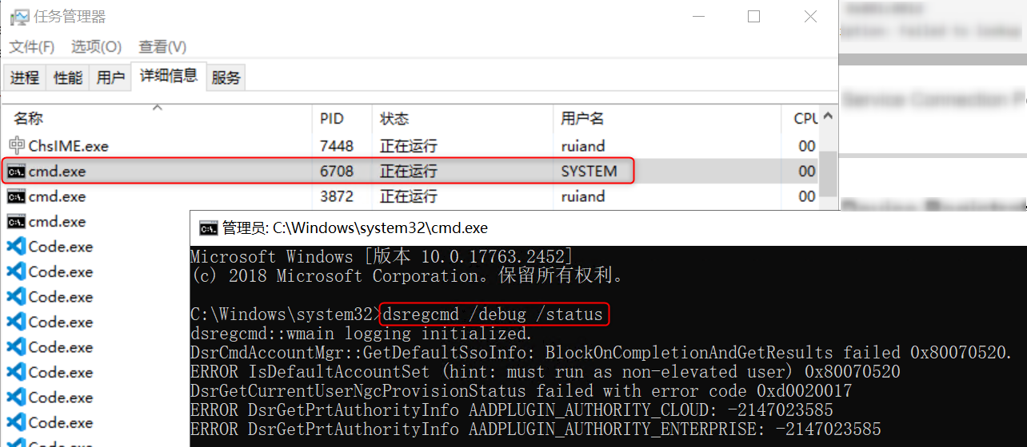Sort by the 状态 column header
This screenshot has width=1027, height=447.
[394, 119]
